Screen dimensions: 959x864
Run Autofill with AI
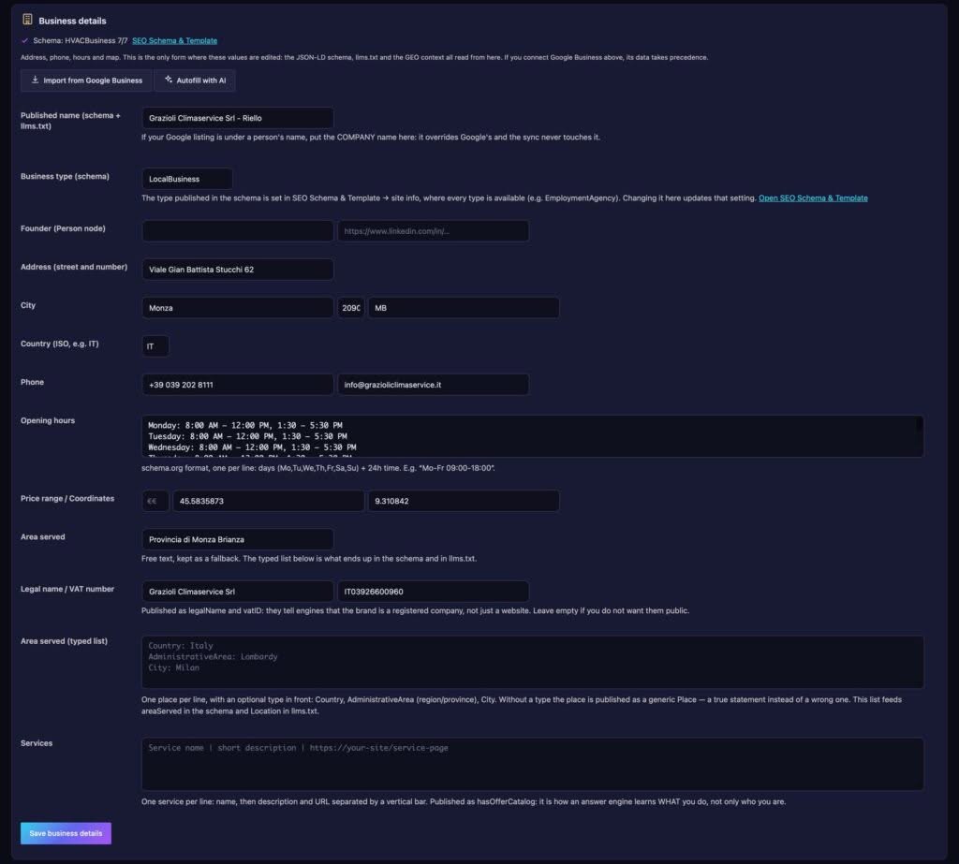[x=195, y=81]
